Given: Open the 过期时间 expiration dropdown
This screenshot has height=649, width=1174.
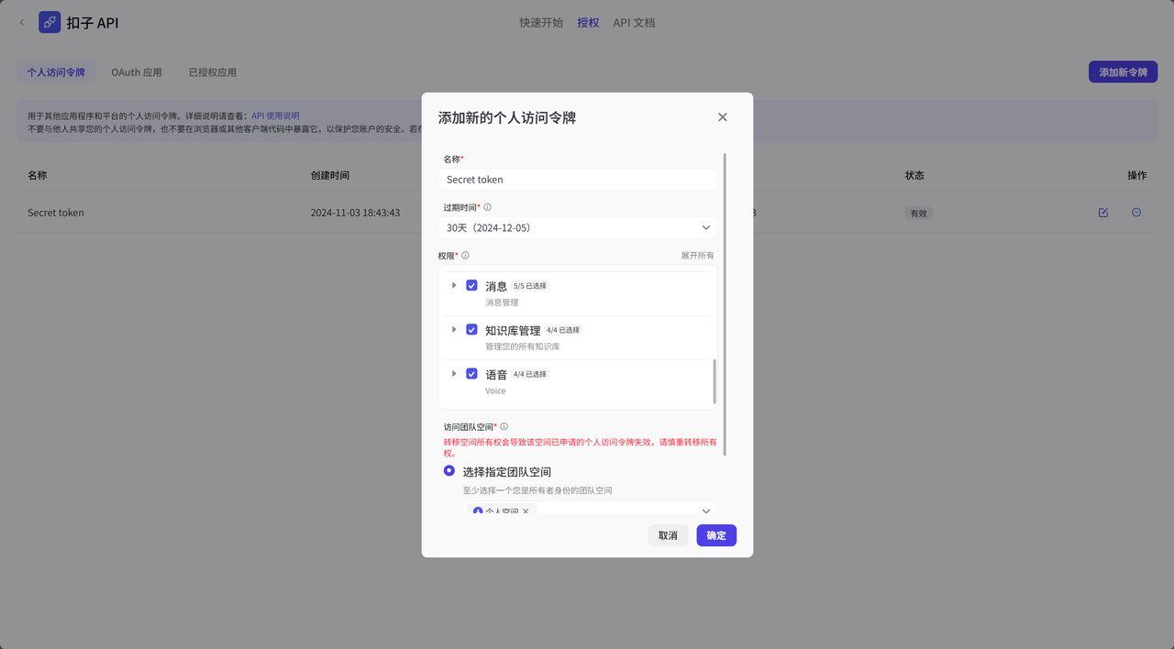Looking at the screenshot, I should [578, 227].
